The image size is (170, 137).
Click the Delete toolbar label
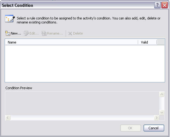pos(78,33)
